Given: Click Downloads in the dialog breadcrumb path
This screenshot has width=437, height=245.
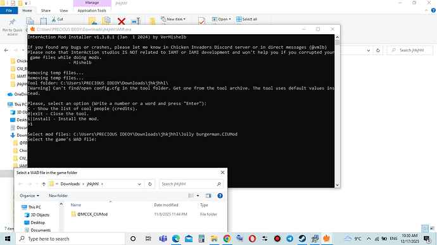Looking at the screenshot, I should 70,184.
